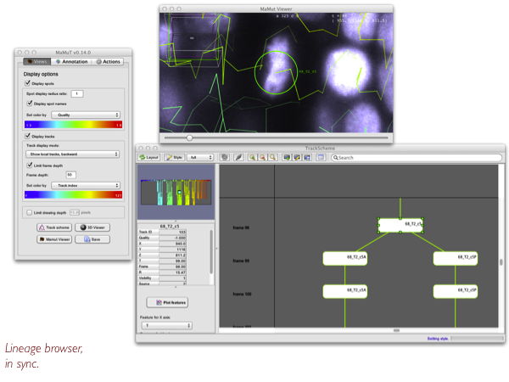Click the zoom in magnifier icon
509x382 pixels.
click(253, 157)
